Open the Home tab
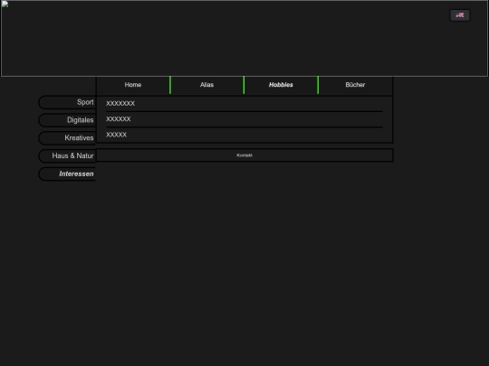489x366 pixels. point(133,85)
